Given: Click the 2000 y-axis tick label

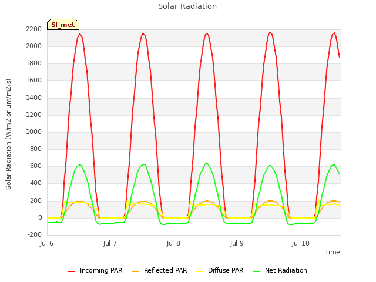Looking at the screenshot, I should 34,46.
